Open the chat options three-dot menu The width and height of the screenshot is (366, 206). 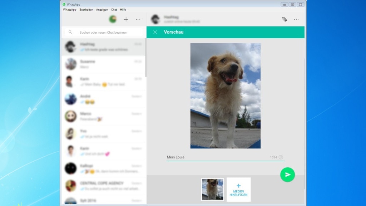point(296,19)
